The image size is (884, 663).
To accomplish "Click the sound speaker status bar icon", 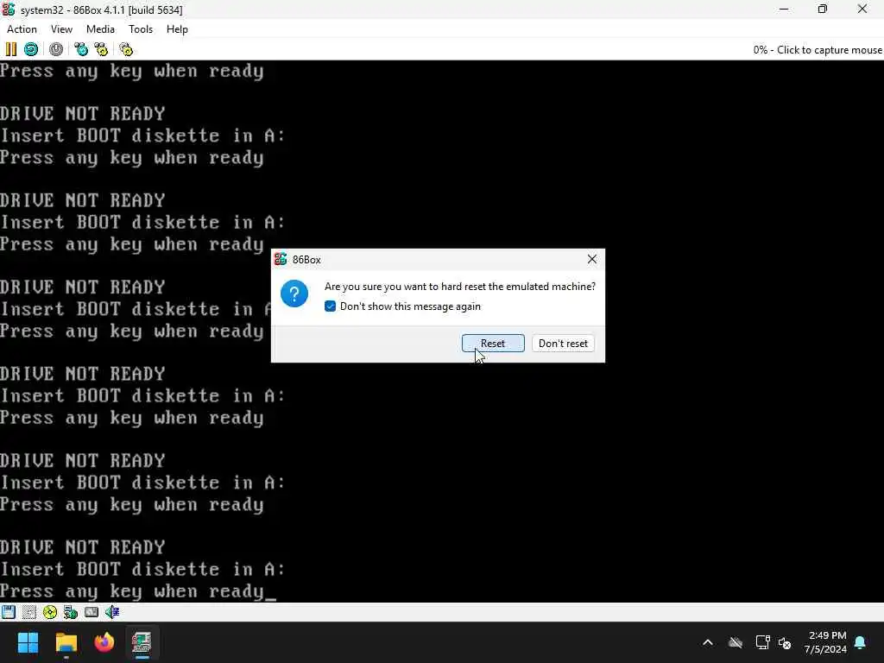I will point(112,612).
